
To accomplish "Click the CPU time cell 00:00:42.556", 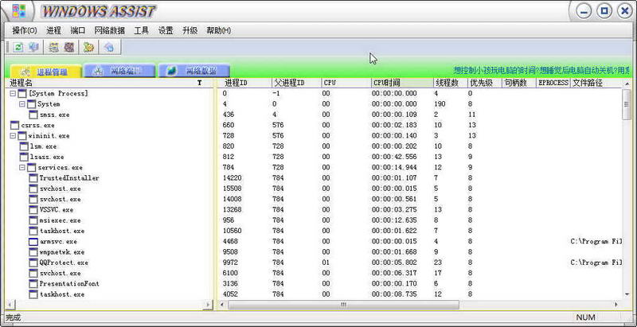I will [394, 157].
